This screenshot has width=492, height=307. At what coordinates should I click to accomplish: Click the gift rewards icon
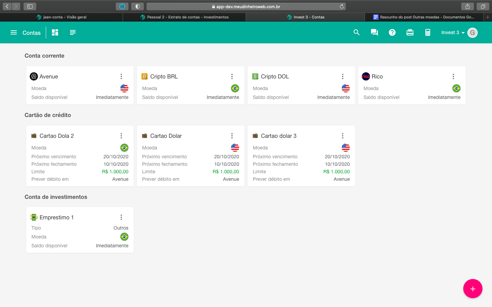click(x=410, y=32)
